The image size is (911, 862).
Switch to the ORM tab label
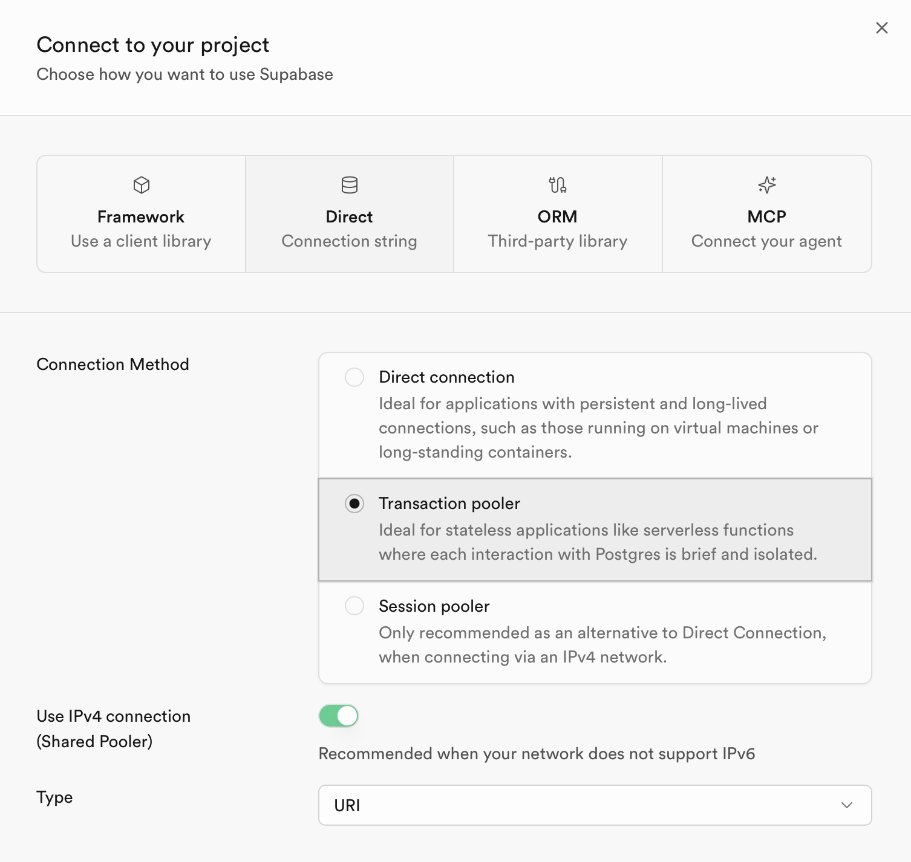(x=557, y=217)
